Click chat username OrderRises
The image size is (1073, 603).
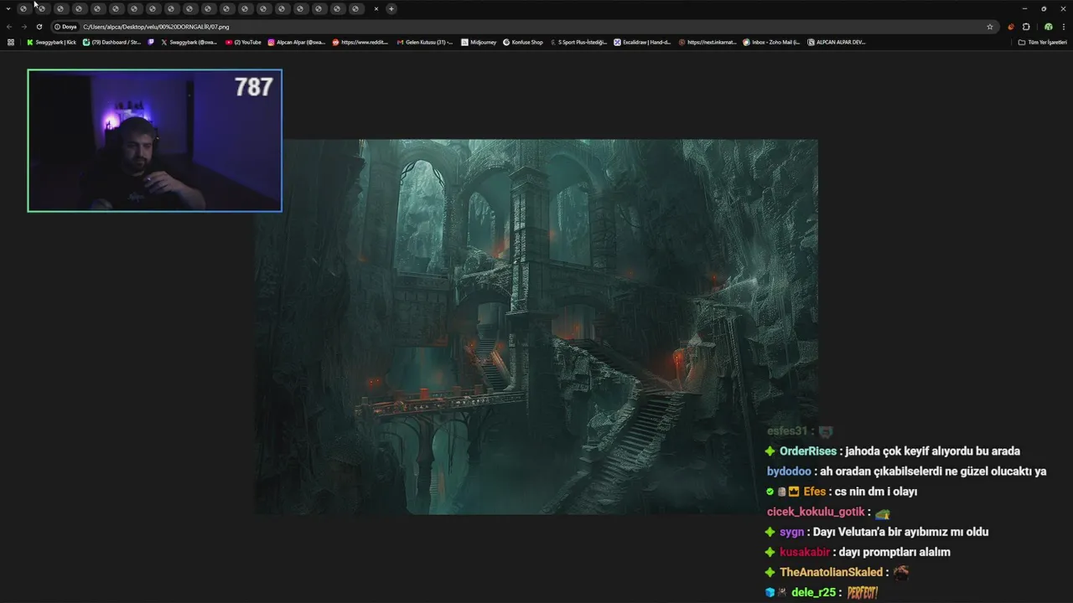(x=808, y=451)
